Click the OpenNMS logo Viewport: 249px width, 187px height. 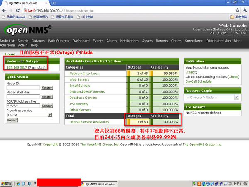[28, 30]
